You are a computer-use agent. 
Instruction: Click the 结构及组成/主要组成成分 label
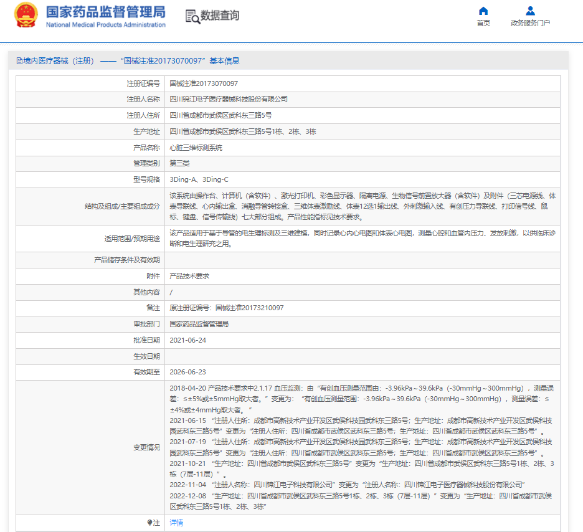pyautogui.click(x=122, y=206)
